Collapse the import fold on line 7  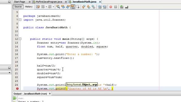(x=20, y=20)
